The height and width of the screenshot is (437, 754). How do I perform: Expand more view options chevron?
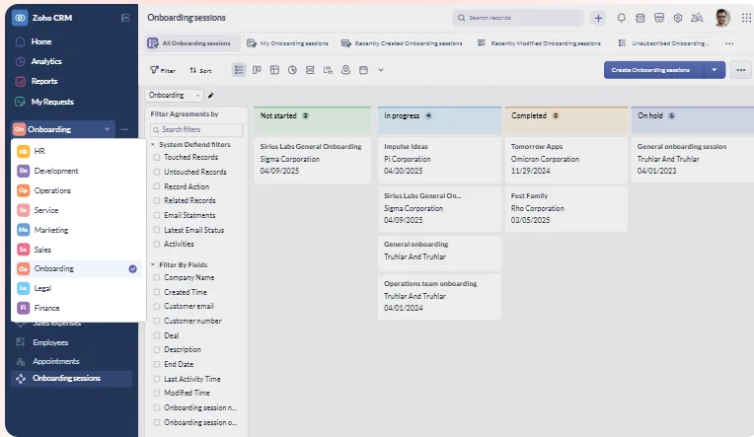pos(381,70)
